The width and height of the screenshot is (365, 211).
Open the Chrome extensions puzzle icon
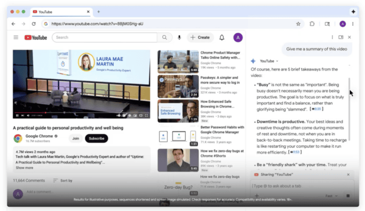pyautogui.click(x=312, y=24)
